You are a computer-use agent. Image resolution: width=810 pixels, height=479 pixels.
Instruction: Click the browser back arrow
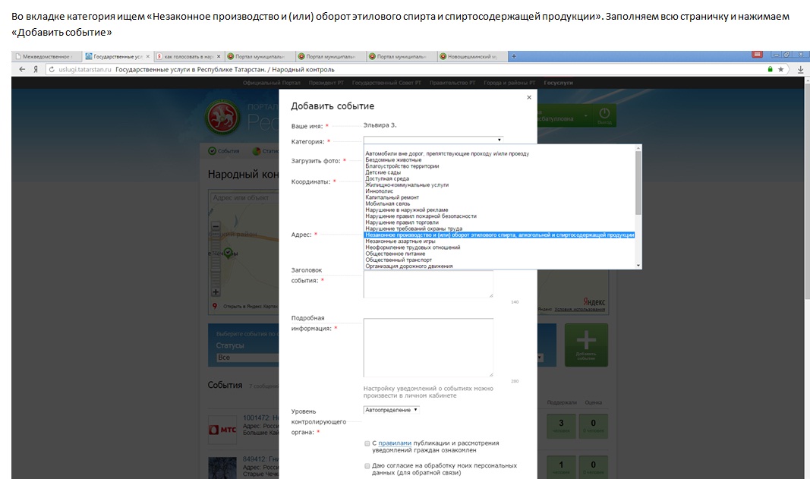[x=20, y=69]
